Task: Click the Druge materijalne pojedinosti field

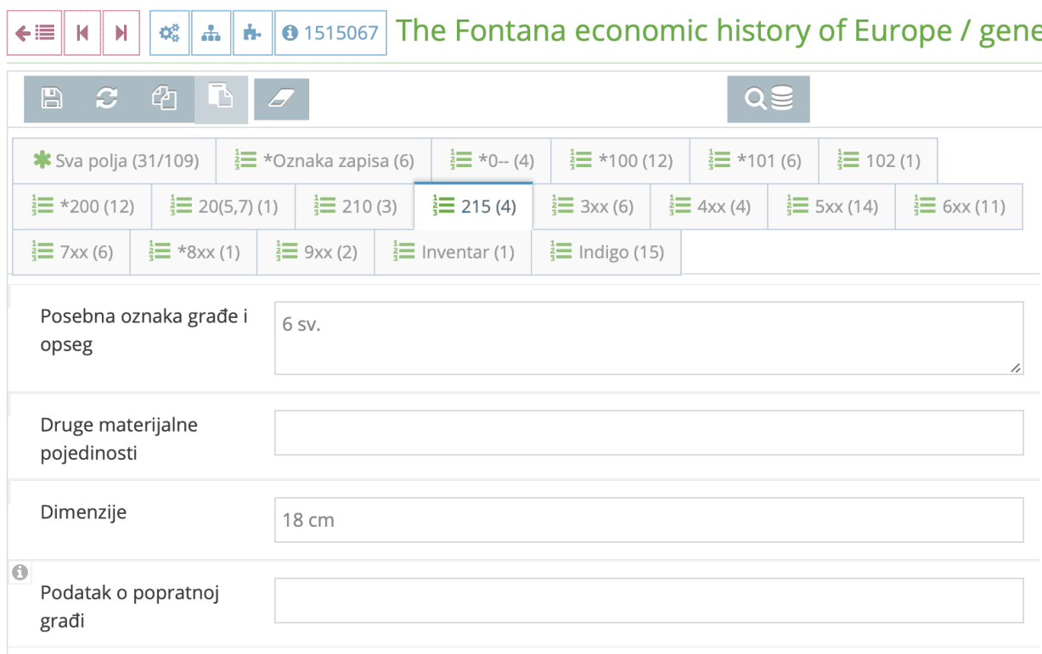Action: click(x=650, y=433)
